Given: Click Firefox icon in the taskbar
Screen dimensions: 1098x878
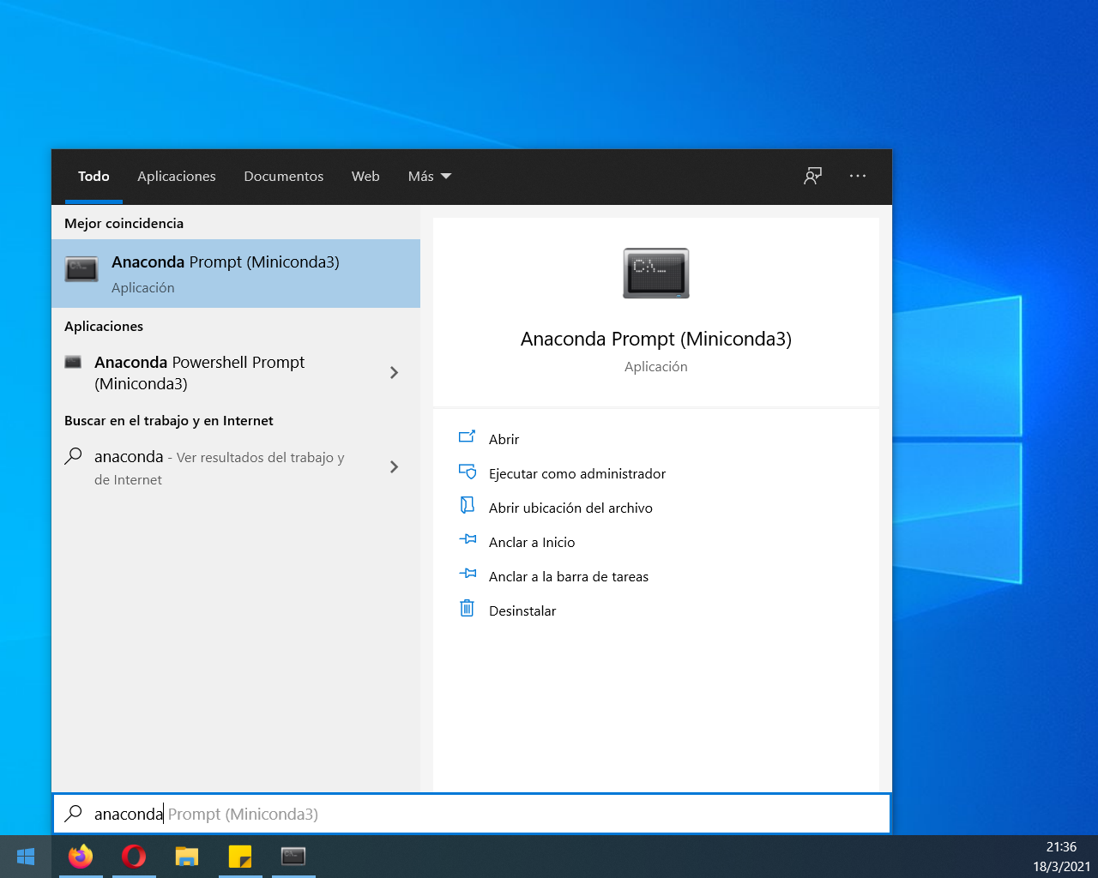Looking at the screenshot, I should coord(81,857).
